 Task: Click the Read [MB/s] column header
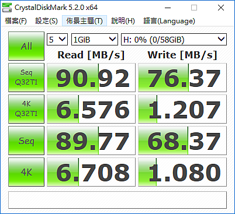[x=91, y=55]
